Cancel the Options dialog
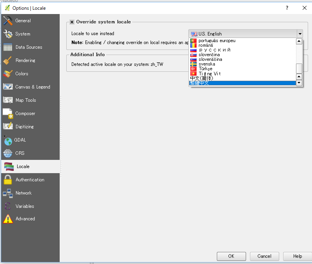Screen dimensions: 312x264 coord(264,256)
